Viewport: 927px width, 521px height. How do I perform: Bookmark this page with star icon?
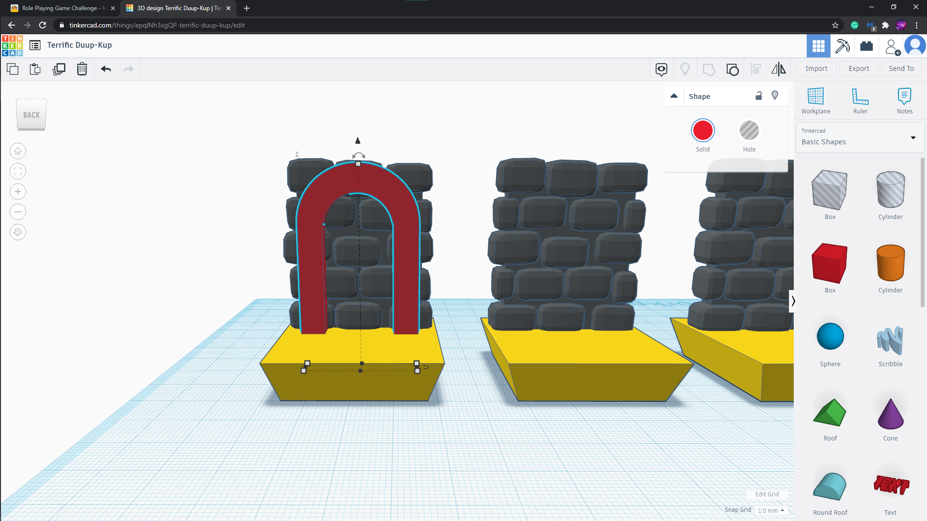(x=835, y=25)
